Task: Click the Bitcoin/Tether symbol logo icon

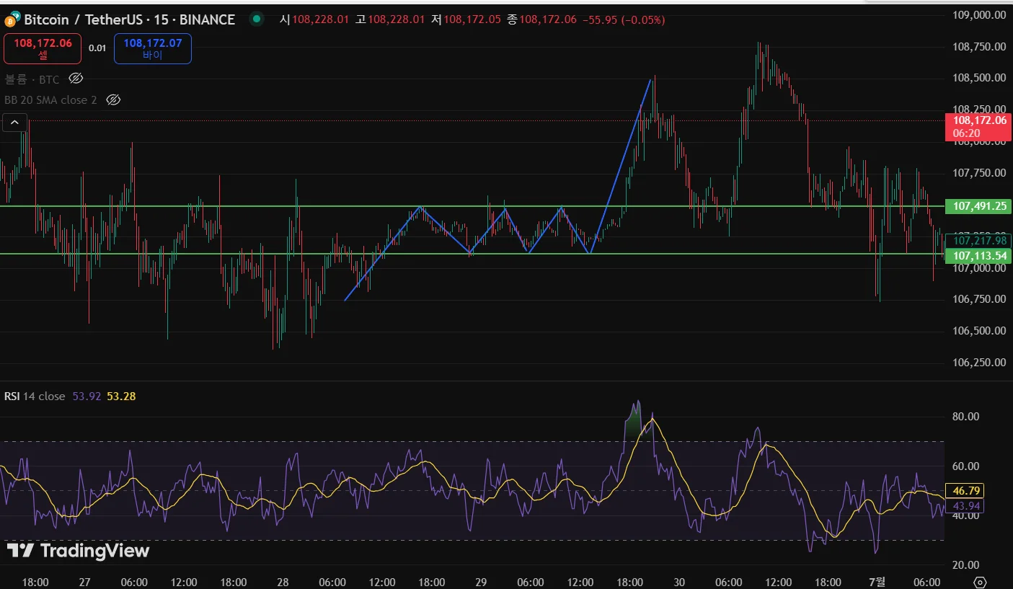Action: coord(12,19)
